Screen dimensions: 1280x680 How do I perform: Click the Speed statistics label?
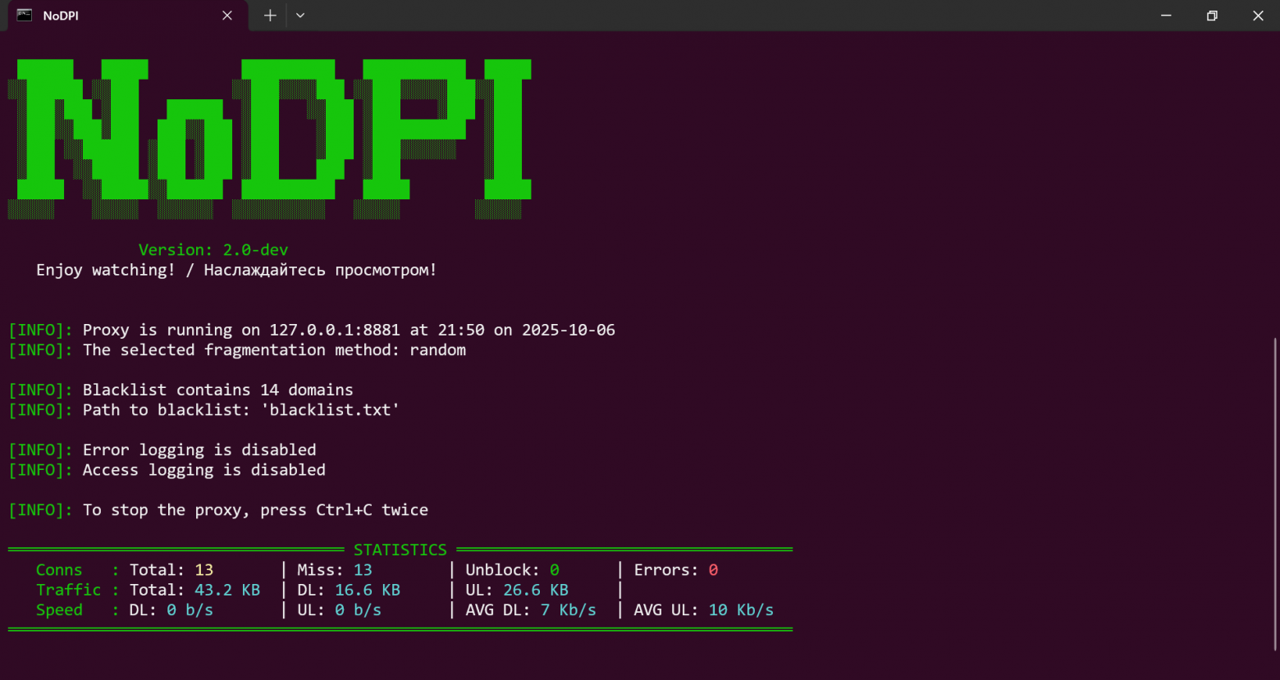coord(58,609)
